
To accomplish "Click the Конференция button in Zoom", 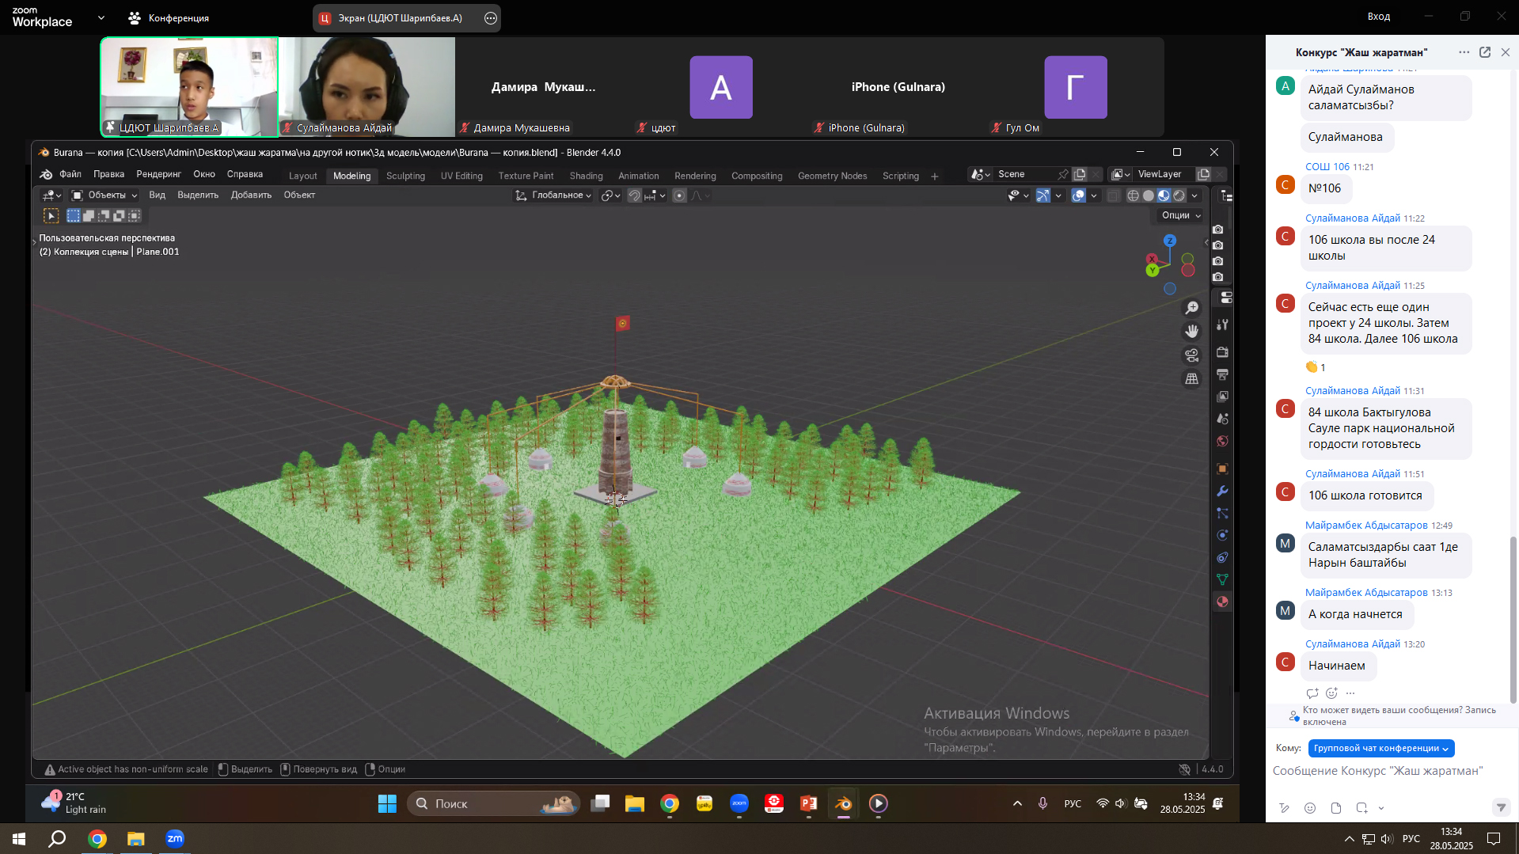I will [169, 17].
